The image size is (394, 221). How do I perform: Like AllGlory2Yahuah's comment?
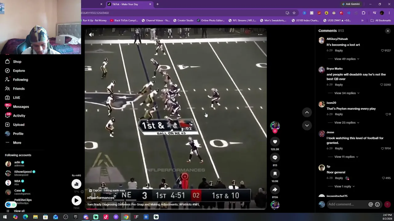point(383,51)
